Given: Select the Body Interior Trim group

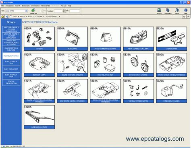Looking at the screenshot, I should click(x=11, y=76).
